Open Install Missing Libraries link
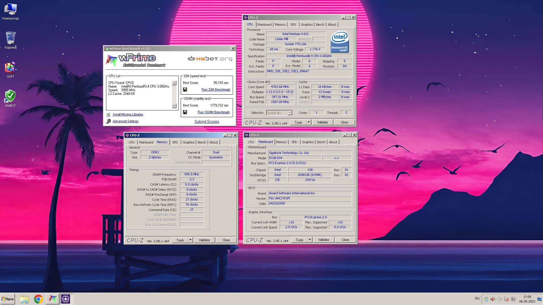This screenshot has height=305, width=543. (x=128, y=114)
